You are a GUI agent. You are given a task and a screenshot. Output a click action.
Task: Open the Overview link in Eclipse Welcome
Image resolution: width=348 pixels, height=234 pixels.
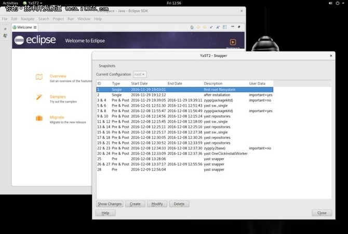[x=58, y=76]
